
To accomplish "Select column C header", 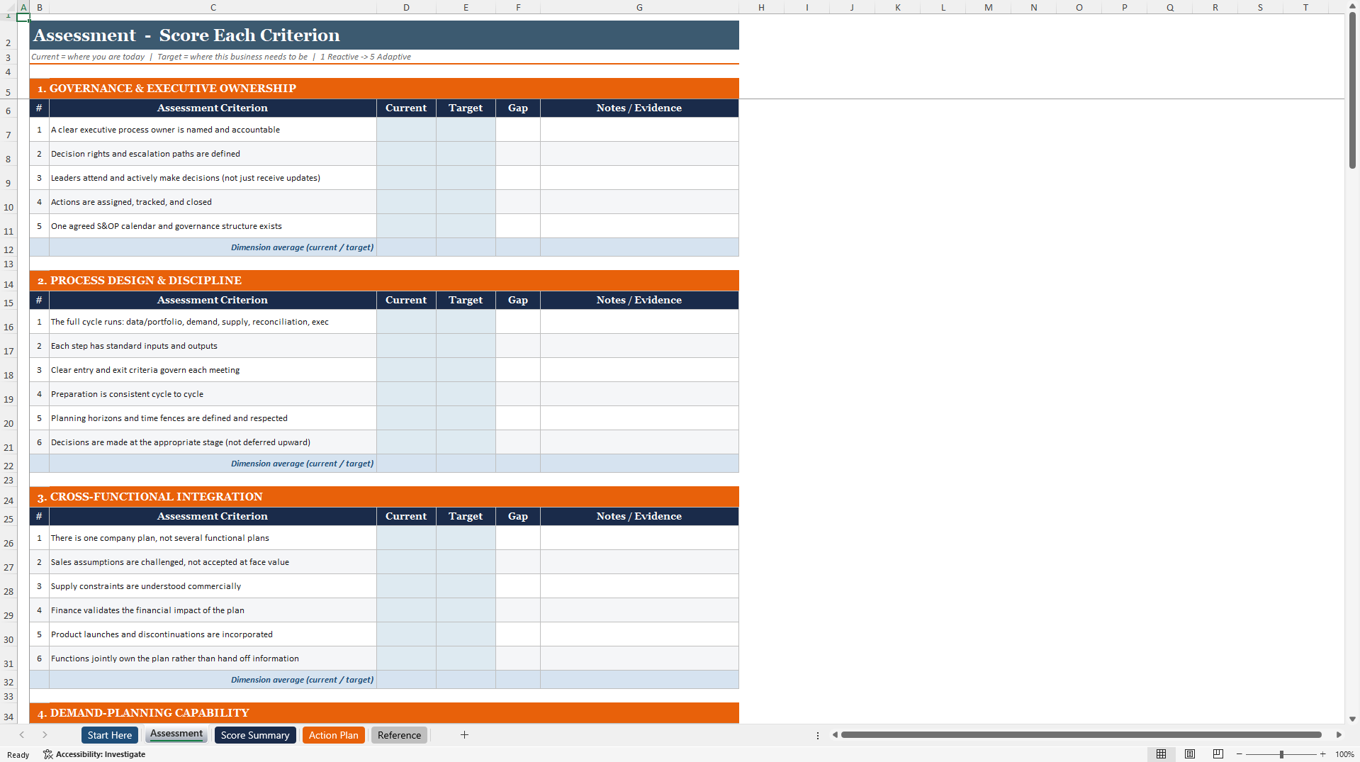I will (x=213, y=7).
